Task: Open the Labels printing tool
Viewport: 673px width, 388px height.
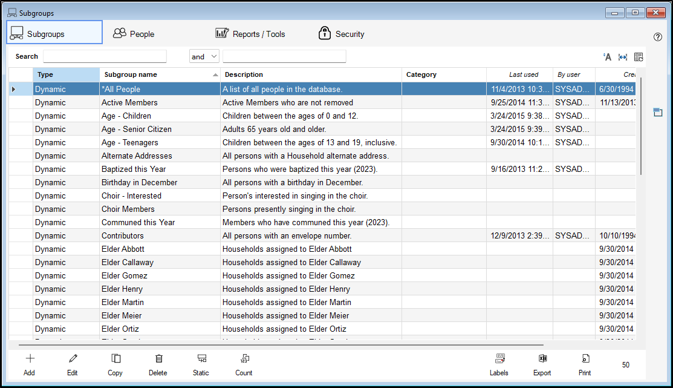Action: 499,359
